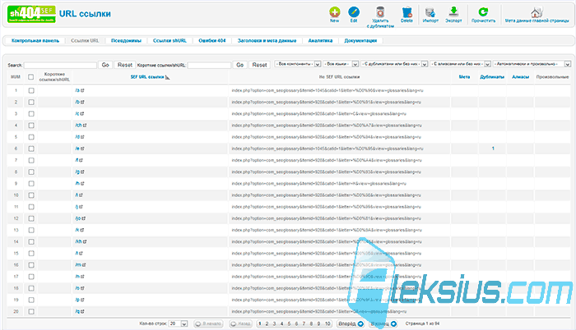Click Go button for Короткие ссылки/shURL field
This screenshot has width=576, height=330.
tap(240, 65)
